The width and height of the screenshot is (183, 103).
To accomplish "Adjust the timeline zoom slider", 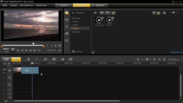I will (x=147, y=59).
